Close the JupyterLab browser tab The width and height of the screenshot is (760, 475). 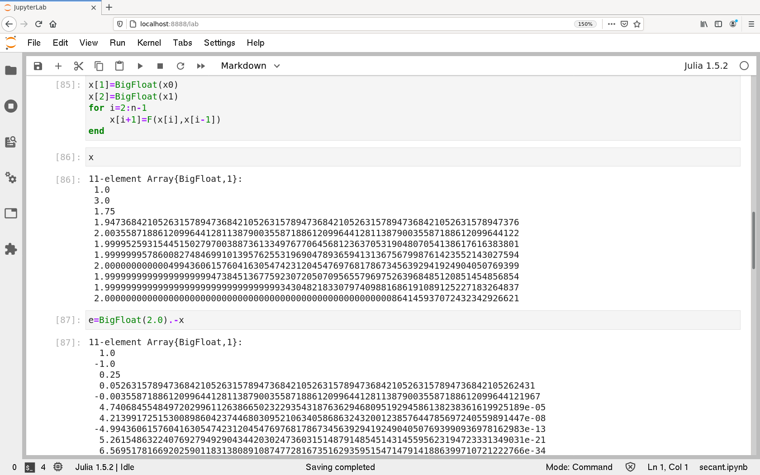click(94, 8)
